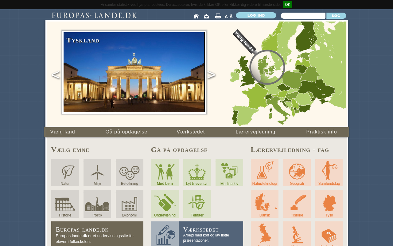Click the LOG IND button
This screenshot has width=393, height=246.
pos(256,15)
